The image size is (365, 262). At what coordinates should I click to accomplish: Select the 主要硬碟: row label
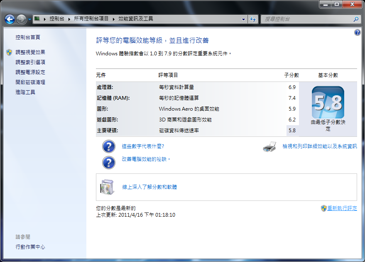click(107, 131)
